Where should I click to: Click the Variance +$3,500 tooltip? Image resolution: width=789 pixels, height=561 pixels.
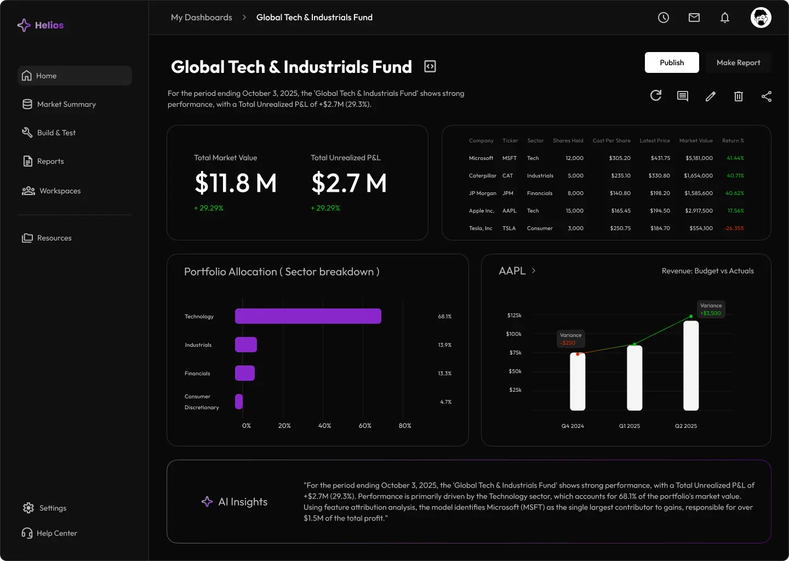[x=711, y=309]
